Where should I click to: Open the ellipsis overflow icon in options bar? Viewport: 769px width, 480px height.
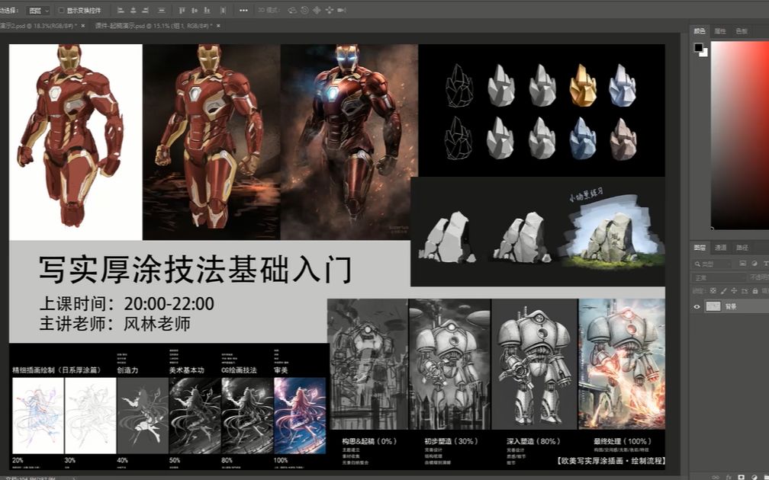tap(243, 10)
